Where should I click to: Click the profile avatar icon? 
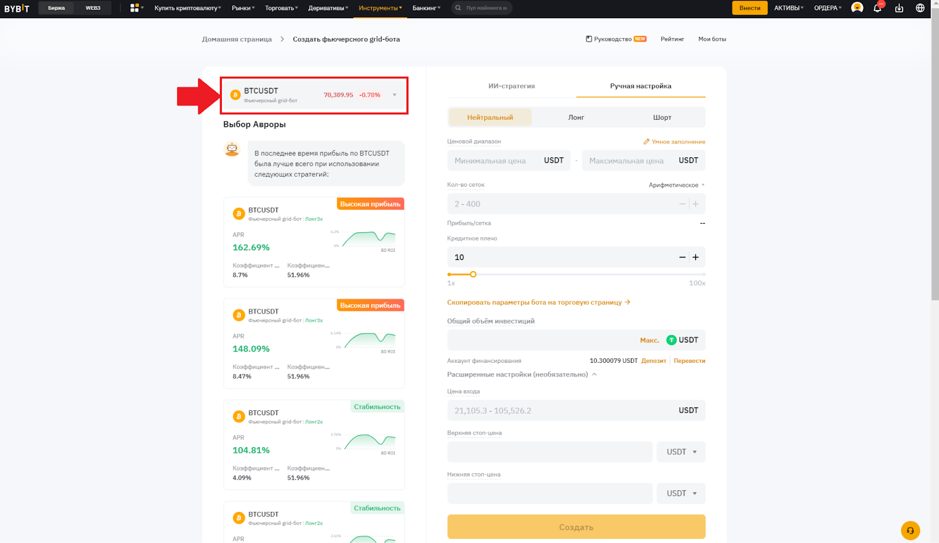coord(857,8)
